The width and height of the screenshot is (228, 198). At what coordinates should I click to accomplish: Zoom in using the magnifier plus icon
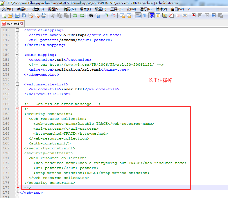coord(106,15)
